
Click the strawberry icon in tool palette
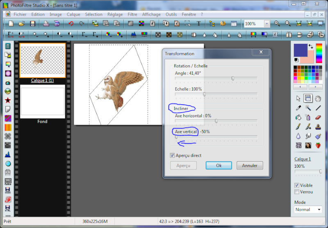(x=318, y=145)
